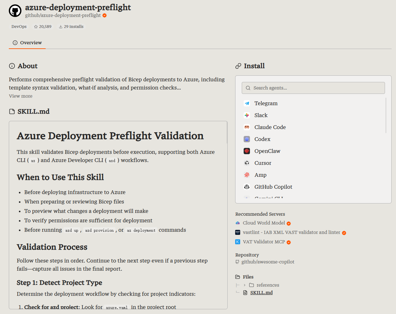
Task: Click the Telegram icon in the agent list
Action: 247,103
